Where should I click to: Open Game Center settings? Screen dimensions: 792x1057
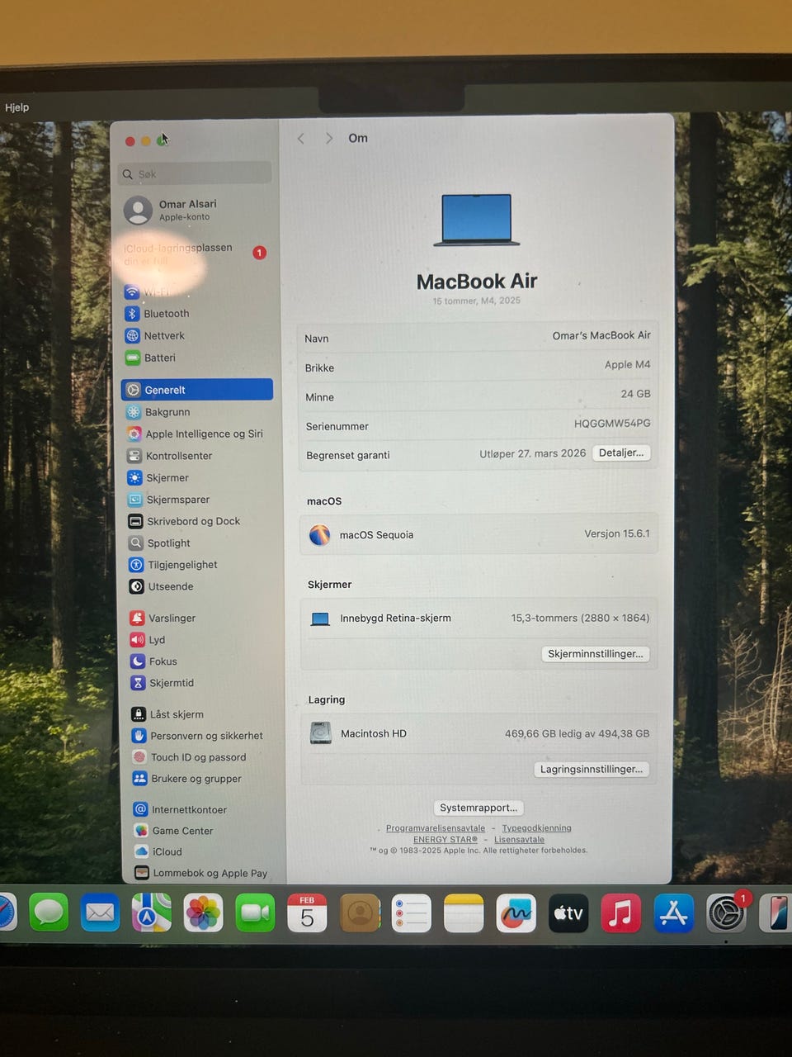tap(174, 831)
